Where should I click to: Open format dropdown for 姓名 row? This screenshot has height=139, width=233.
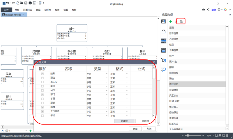click(127, 74)
